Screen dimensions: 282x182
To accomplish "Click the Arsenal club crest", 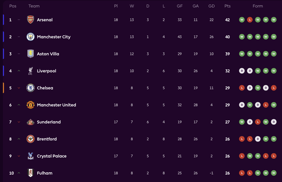I will point(31,20).
